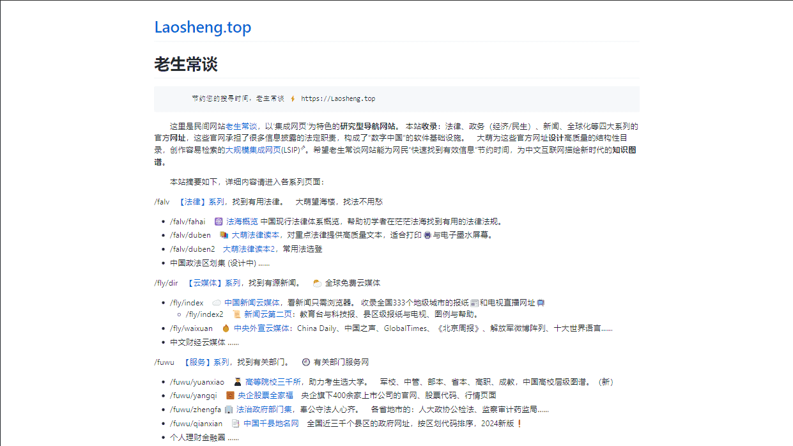Click the /fuwu/qianxian path text
Image resolution: width=793 pixels, height=446 pixels.
pyautogui.click(x=196, y=424)
